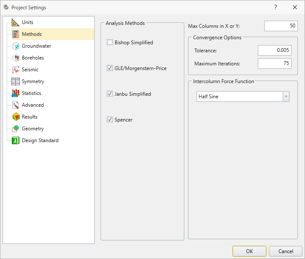Cancel the Project Settings dialog
This screenshot has height=259, width=305.
pos(286,251)
